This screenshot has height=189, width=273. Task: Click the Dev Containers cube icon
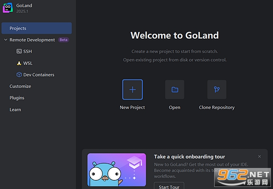19,75
